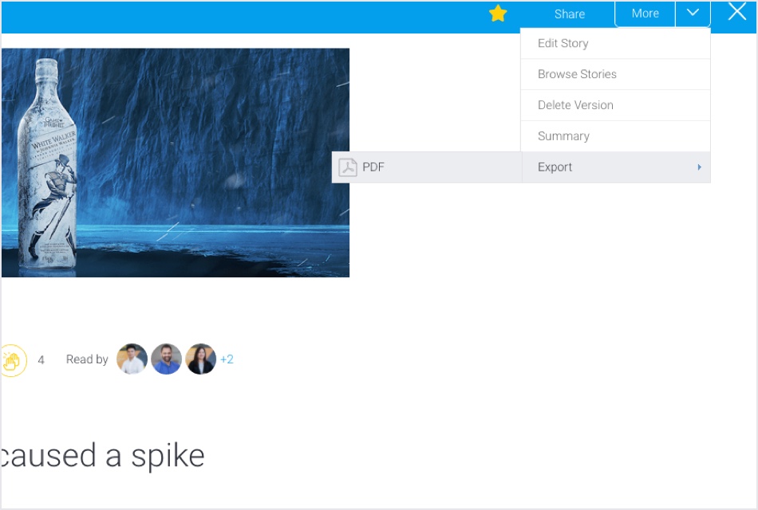Image resolution: width=758 pixels, height=510 pixels.
Task: Show the +2 additional readers
Action: (227, 359)
